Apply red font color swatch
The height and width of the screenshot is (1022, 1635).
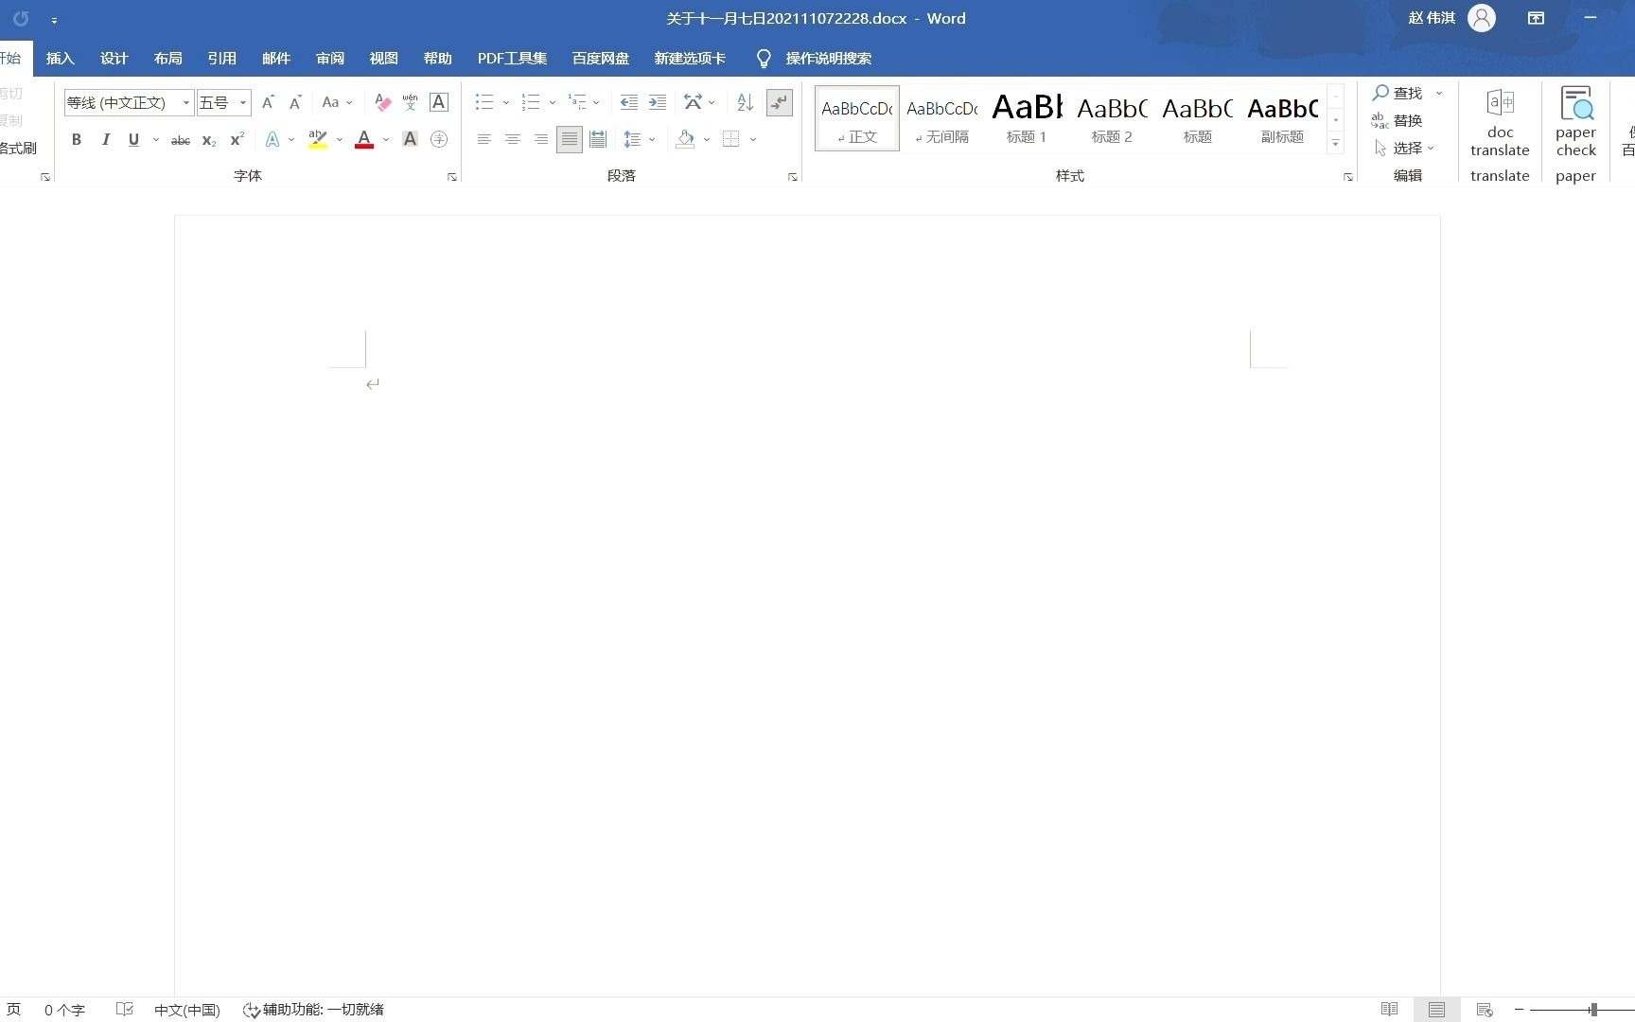[x=364, y=139]
